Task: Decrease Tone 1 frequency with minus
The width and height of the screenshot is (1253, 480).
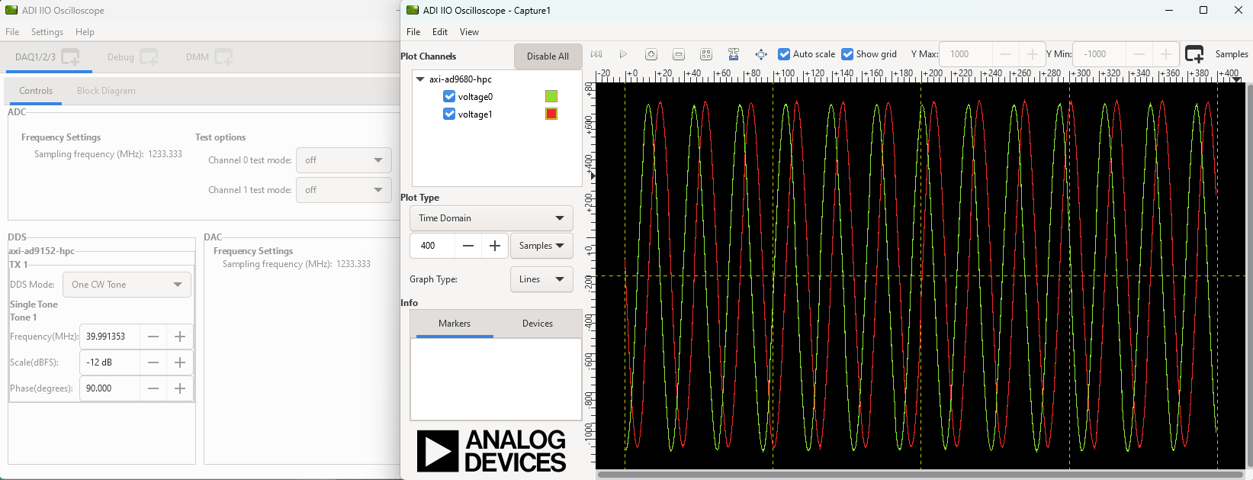Action: [153, 337]
